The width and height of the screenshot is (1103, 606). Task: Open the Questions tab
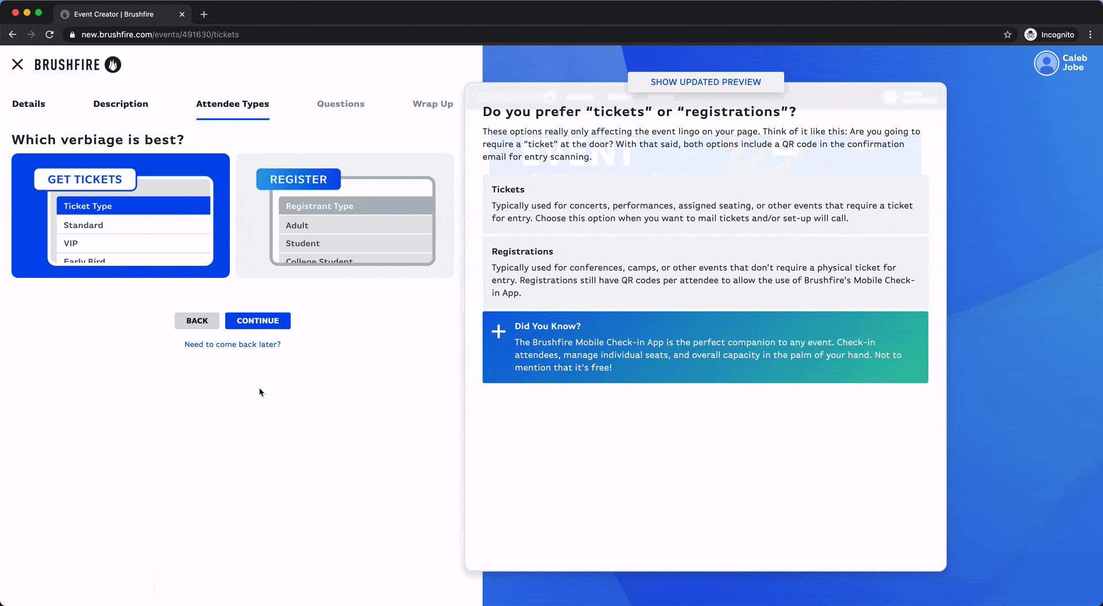click(x=341, y=104)
